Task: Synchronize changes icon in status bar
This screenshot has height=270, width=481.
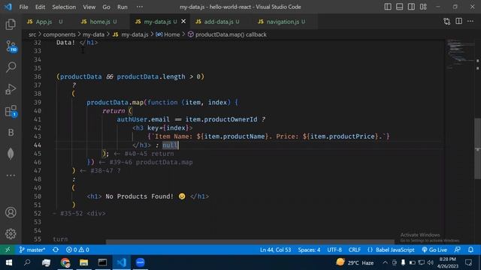Action: click(56, 250)
